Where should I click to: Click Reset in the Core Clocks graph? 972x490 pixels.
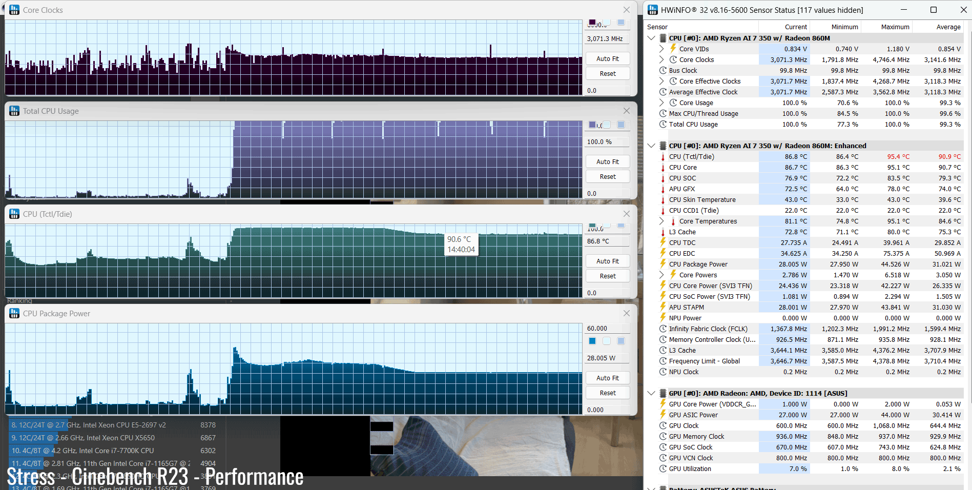608,73
